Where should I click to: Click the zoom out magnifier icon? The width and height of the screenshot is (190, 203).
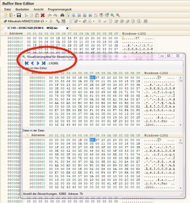[x=118, y=15]
